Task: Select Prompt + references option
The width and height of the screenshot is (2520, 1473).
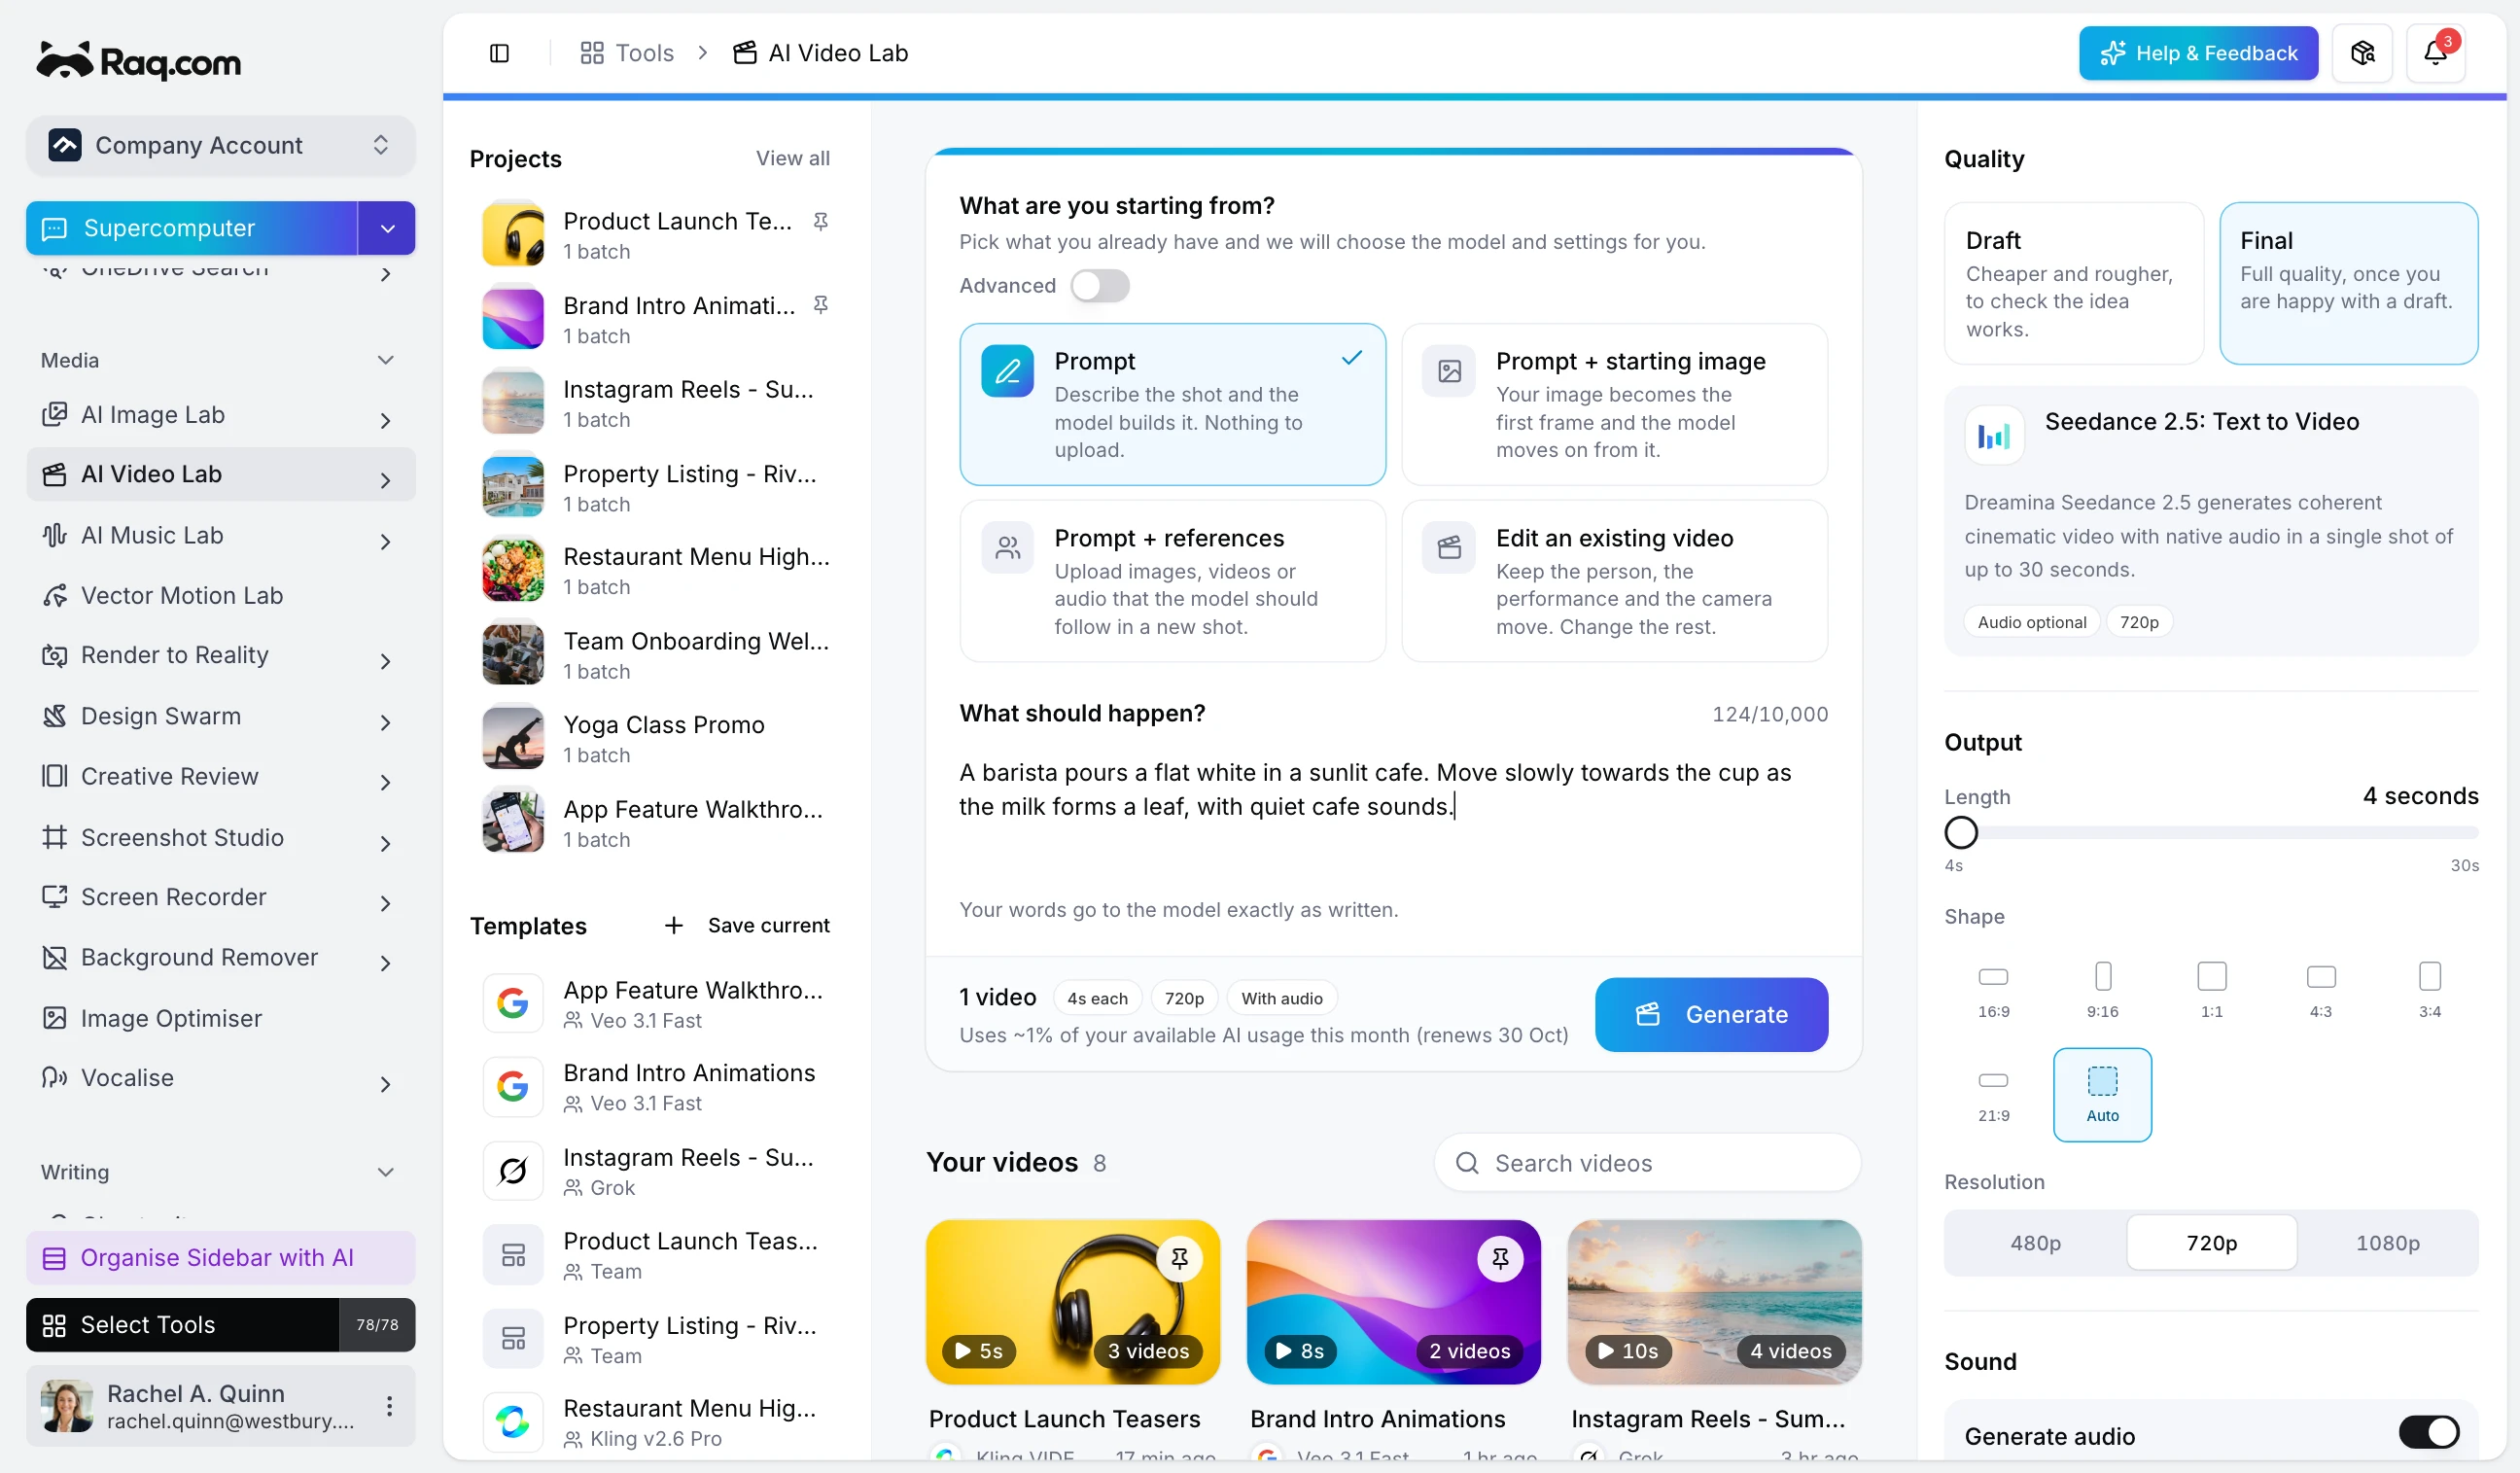Action: pos(1172,581)
